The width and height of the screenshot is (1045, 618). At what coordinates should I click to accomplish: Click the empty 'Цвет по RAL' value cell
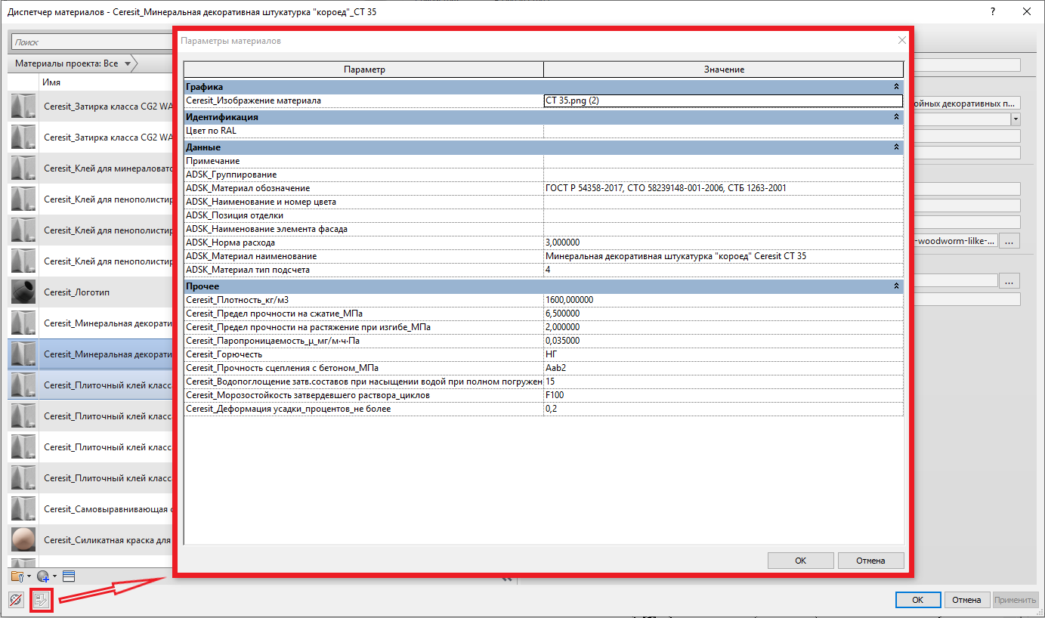coord(723,131)
